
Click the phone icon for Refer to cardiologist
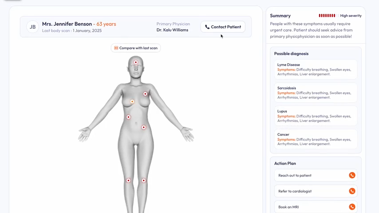[x=352, y=191]
